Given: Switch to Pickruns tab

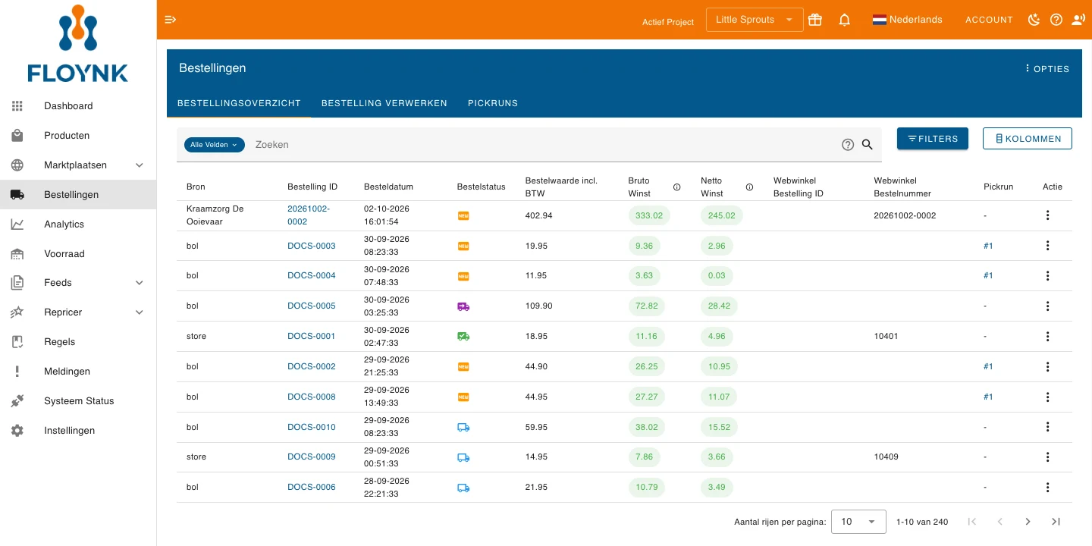Looking at the screenshot, I should point(493,103).
